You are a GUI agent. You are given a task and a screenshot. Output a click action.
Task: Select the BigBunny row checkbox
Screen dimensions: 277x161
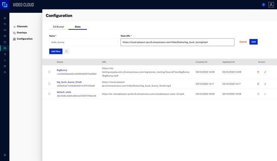tap(49, 72)
